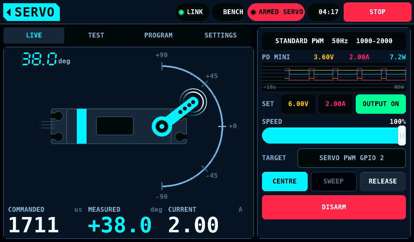Viewport: 414px width, 242px height.
Task: Click the red DISARM button
Action: 334,207
